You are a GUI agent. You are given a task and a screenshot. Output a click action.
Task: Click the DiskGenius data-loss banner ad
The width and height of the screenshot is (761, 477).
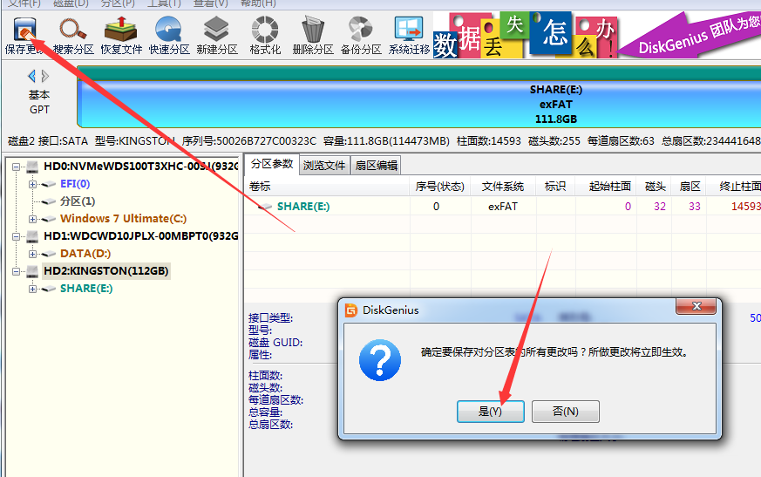tap(596, 35)
